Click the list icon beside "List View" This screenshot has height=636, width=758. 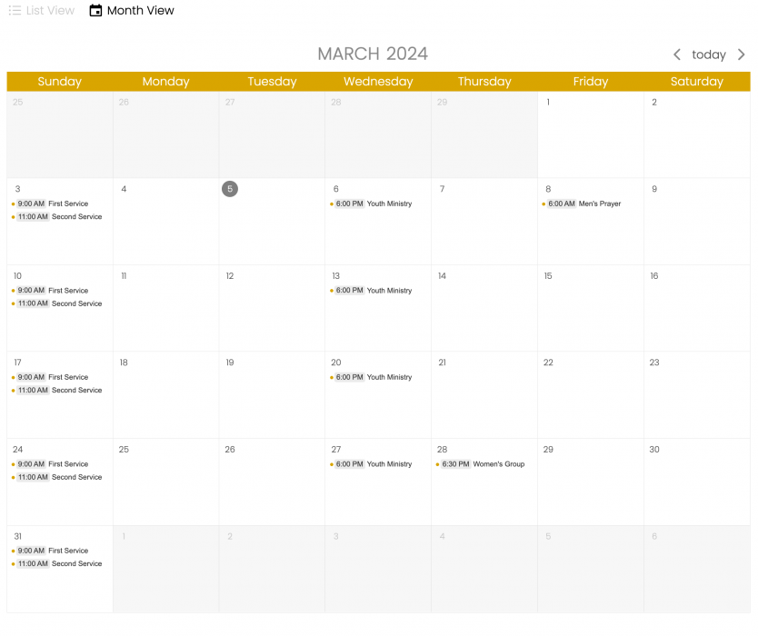tap(15, 10)
